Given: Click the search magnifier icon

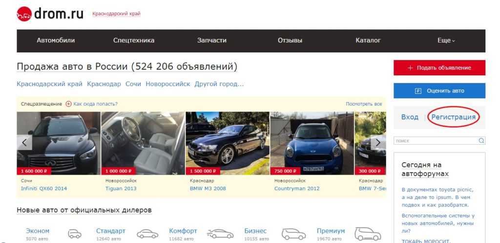Looking at the screenshot, I should (481, 140).
